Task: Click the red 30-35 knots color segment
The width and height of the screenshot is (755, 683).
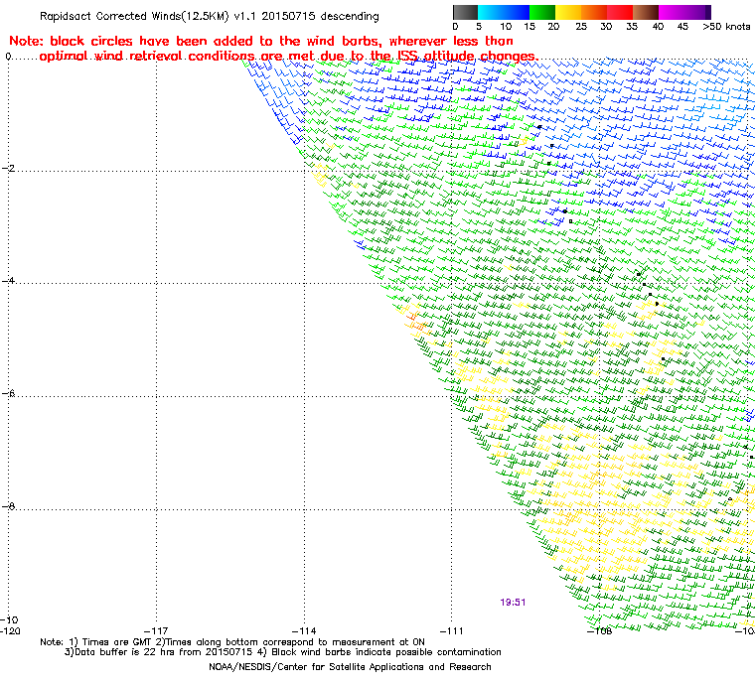Action: pyautogui.click(x=620, y=12)
